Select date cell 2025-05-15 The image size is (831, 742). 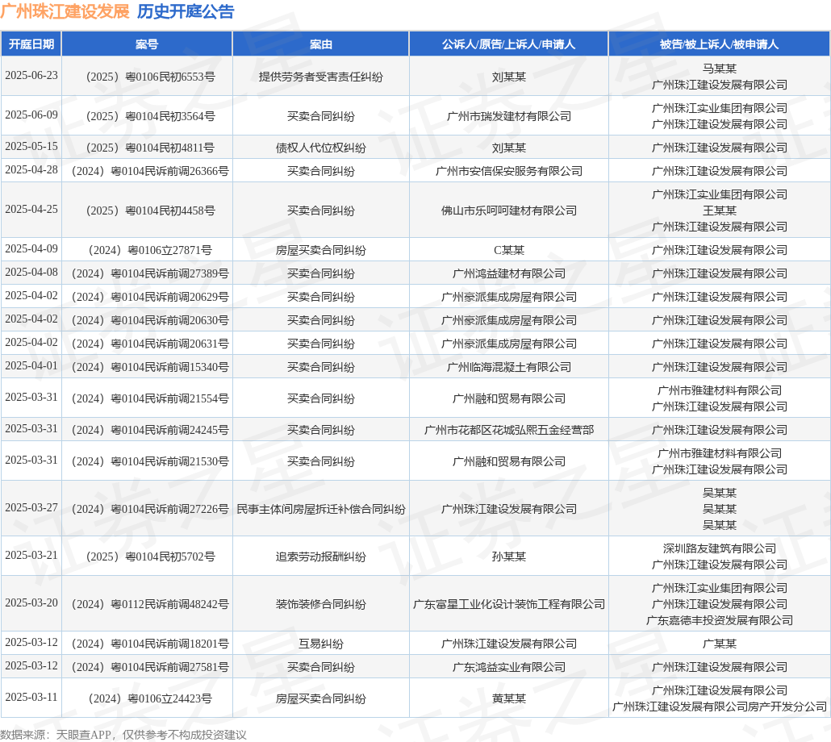coord(31,146)
